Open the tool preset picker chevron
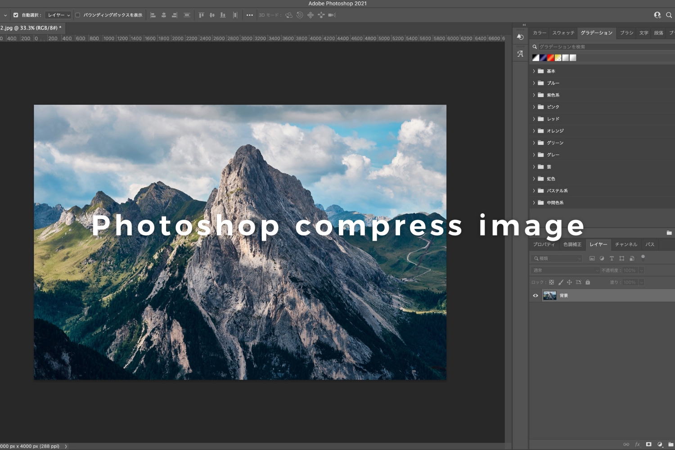Screen dimensions: 675x450 (5, 15)
